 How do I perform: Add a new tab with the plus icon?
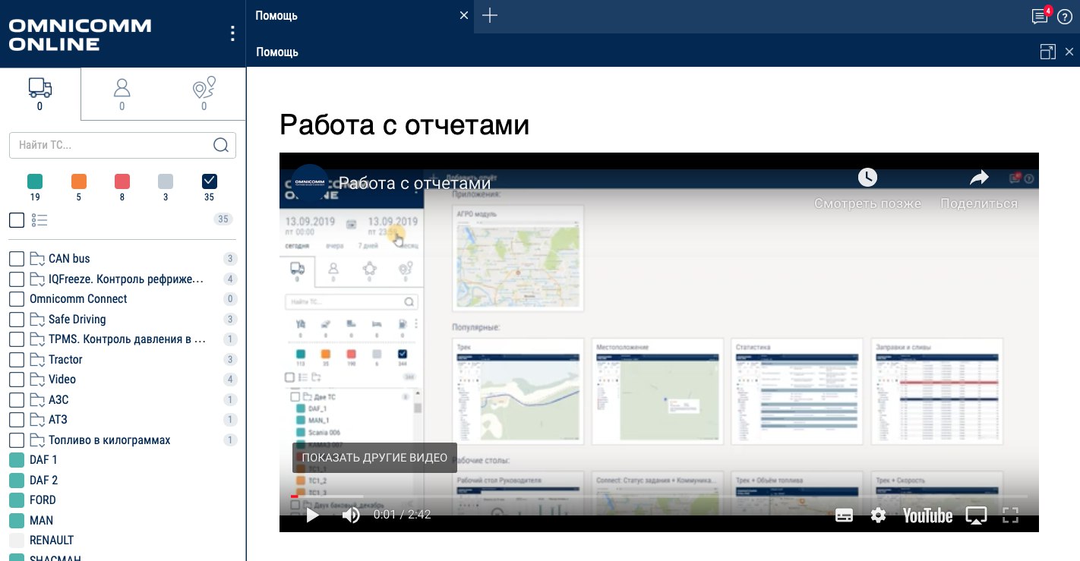click(490, 15)
